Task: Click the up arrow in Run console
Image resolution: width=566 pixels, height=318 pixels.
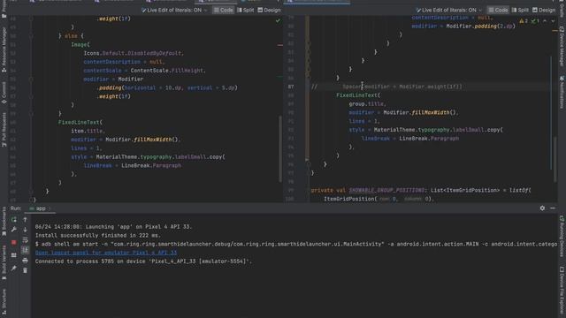Action: [25, 220]
